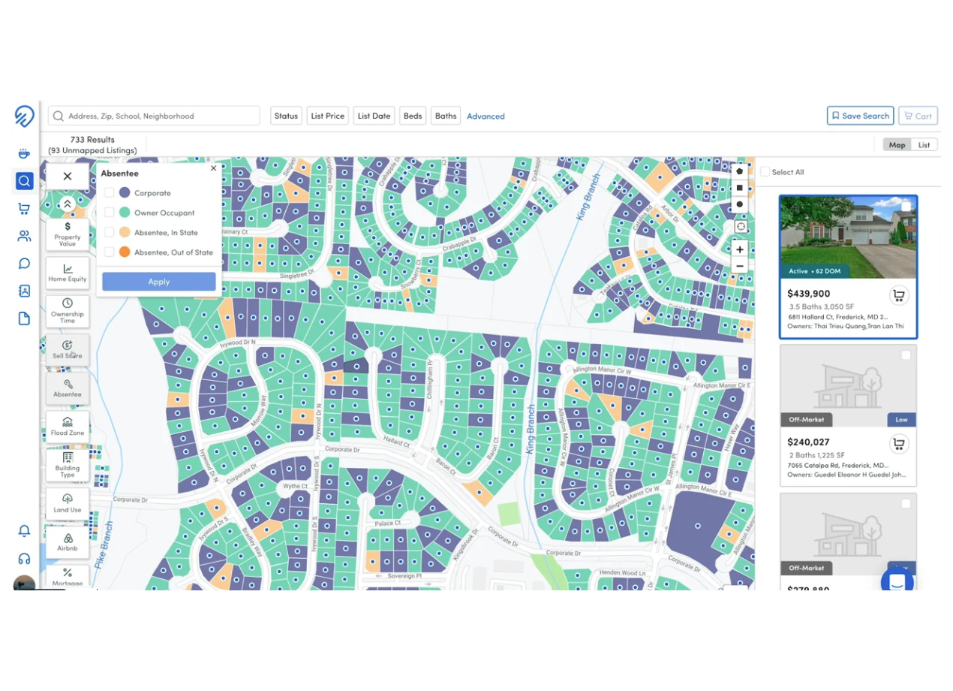Open the Flood Zone map layer
953x691 pixels.
tap(68, 427)
